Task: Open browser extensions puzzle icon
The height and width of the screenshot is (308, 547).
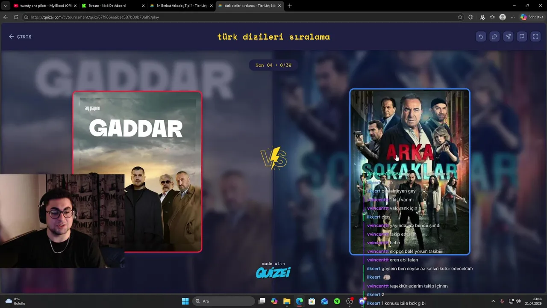Action: click(x=471, y=17)
